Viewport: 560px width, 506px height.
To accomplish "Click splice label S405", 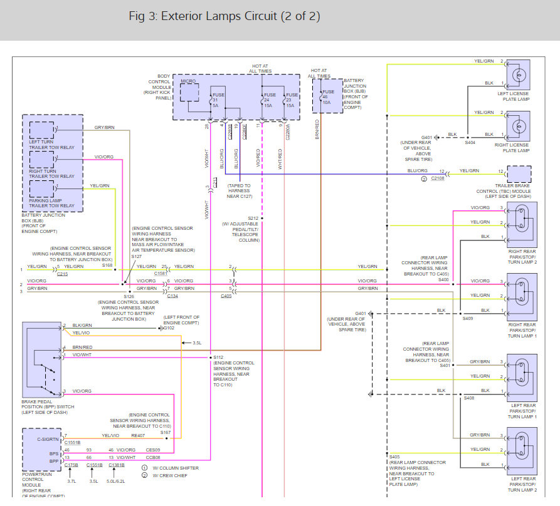I will tap(394, 457).
